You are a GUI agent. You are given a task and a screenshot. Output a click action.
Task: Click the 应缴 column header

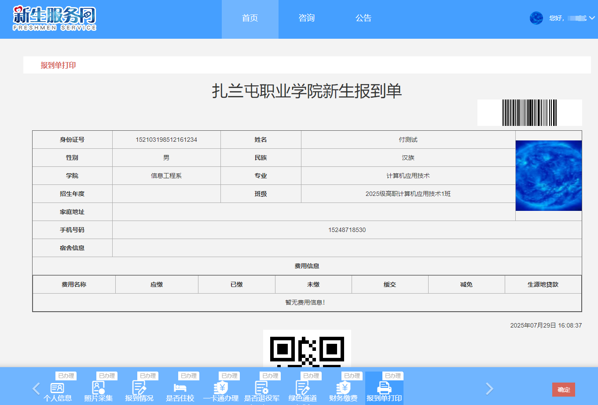point(157,284)
